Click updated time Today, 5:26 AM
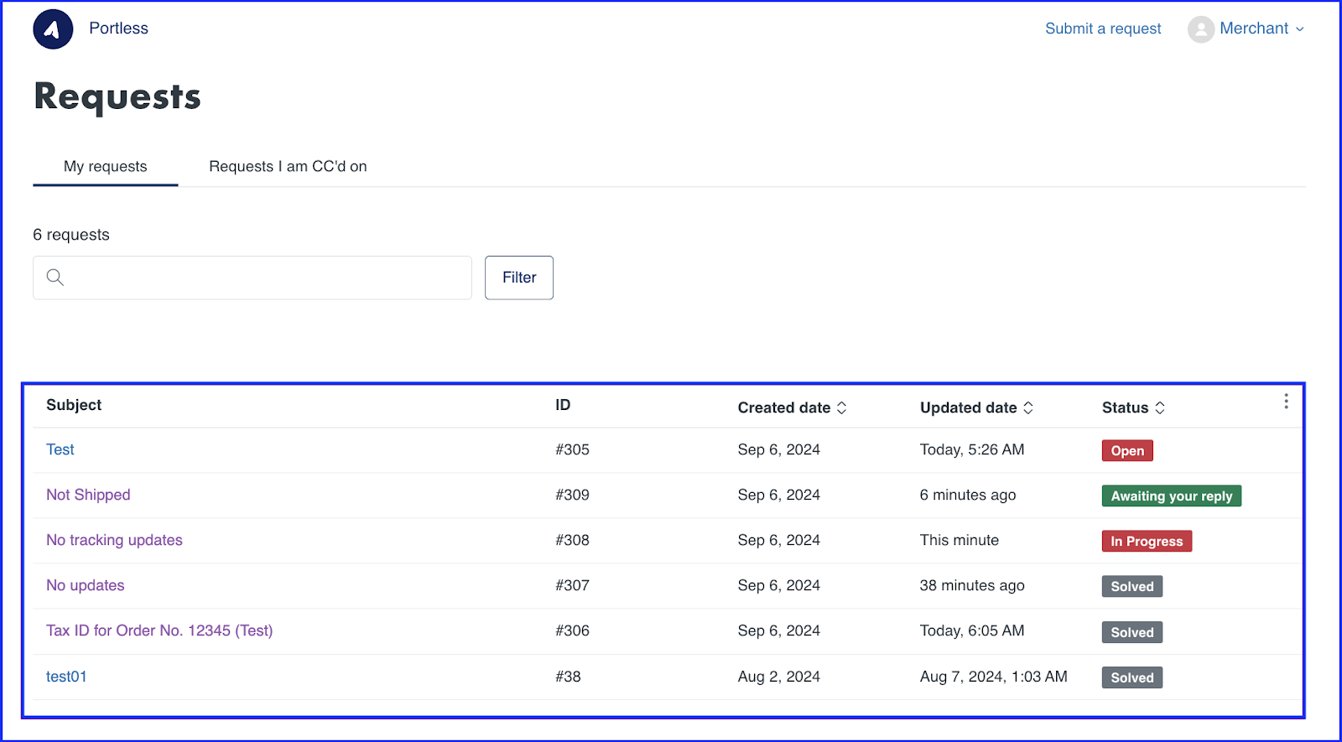1342x742 pixels. (x=972, y=449)
